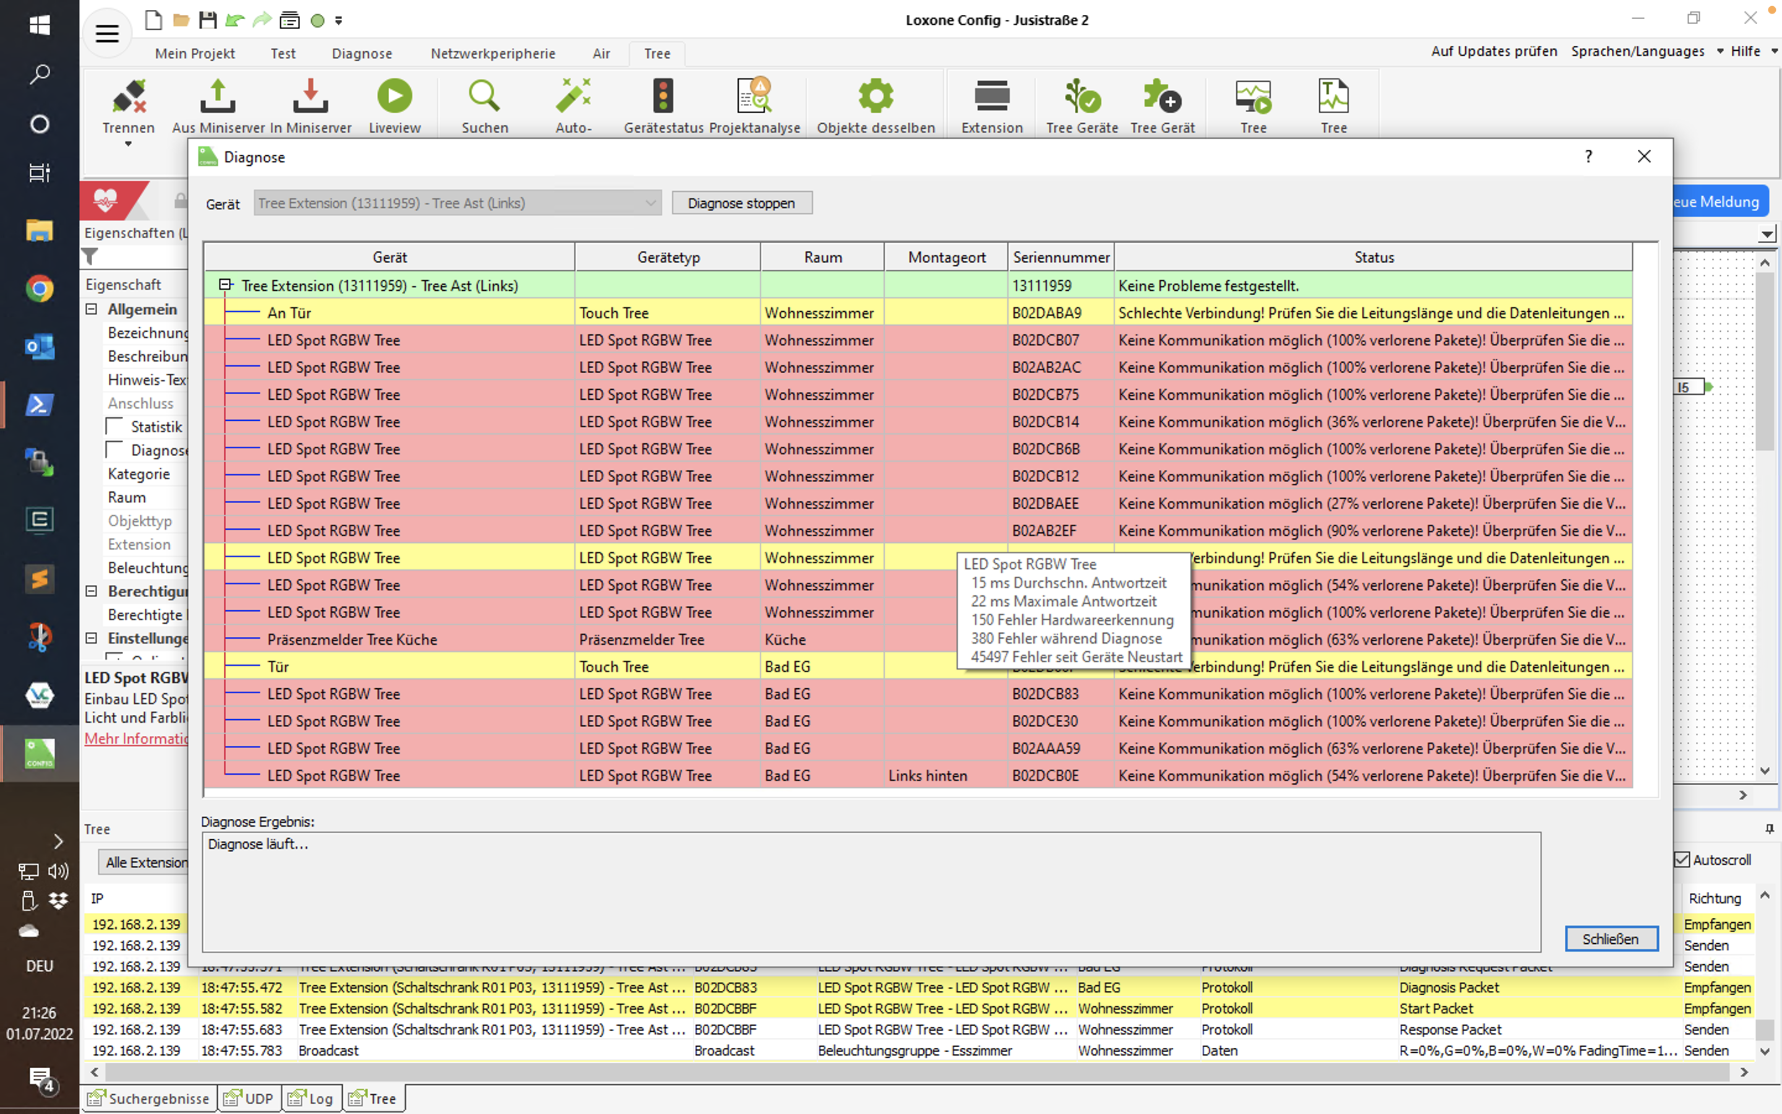Collapse the Tree Extension (13111959) row
This screenshot has width=1782, height=1114.
point(225,285)
